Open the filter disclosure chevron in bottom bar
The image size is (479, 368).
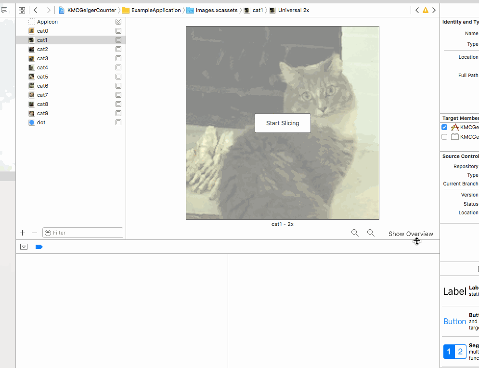click(24, 246)
